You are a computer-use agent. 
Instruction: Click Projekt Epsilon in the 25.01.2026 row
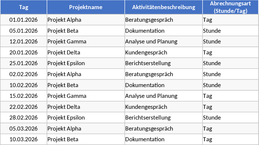point(66,63)
